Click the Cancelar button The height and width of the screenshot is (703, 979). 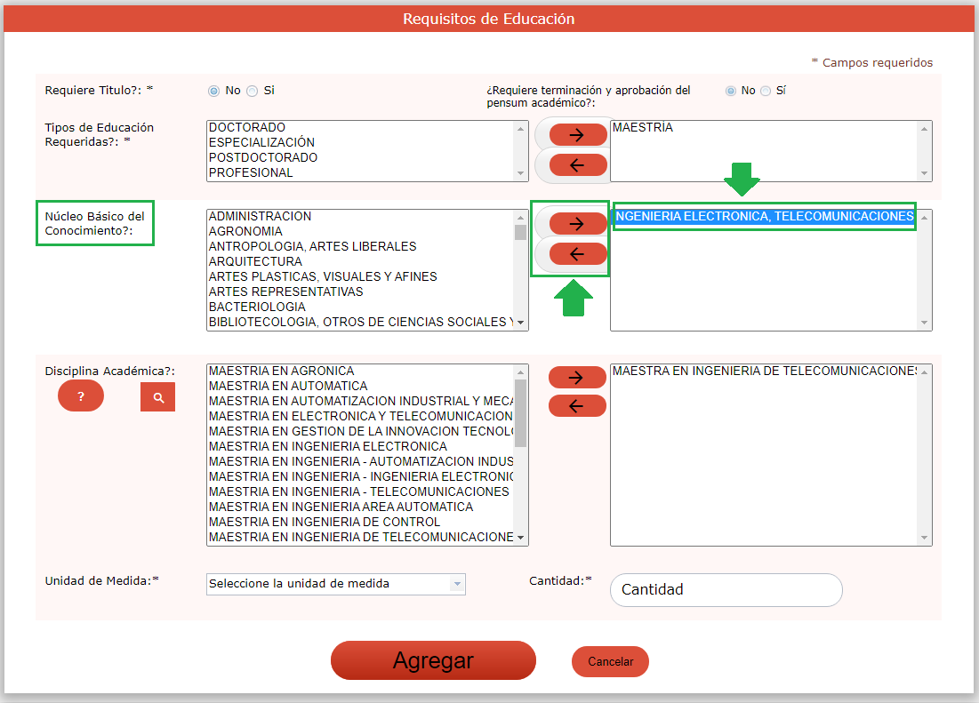(610, 661)
